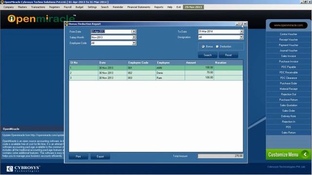
Task: Click the Search button in report
Action: [208, 55]
